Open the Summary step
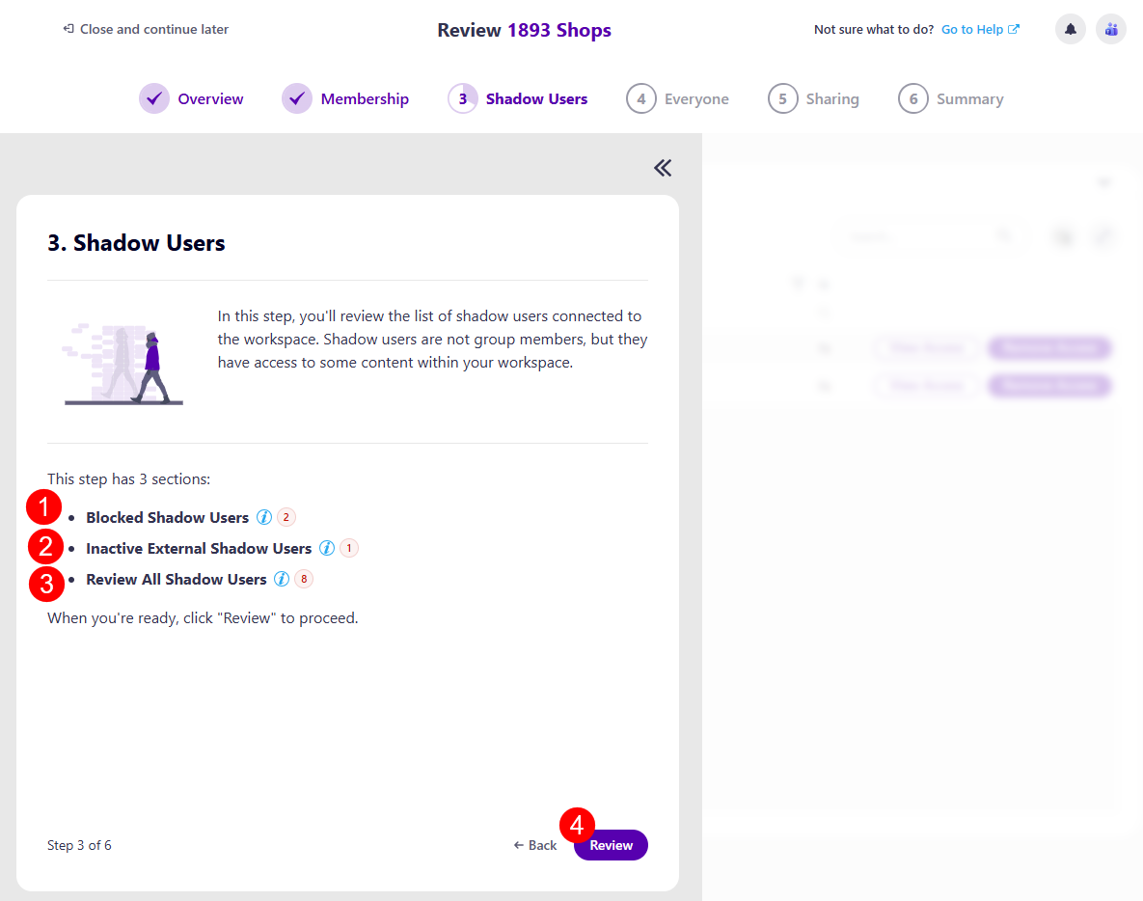The height and width of the screenshot is (901, 1143). [x=970, y=98]
